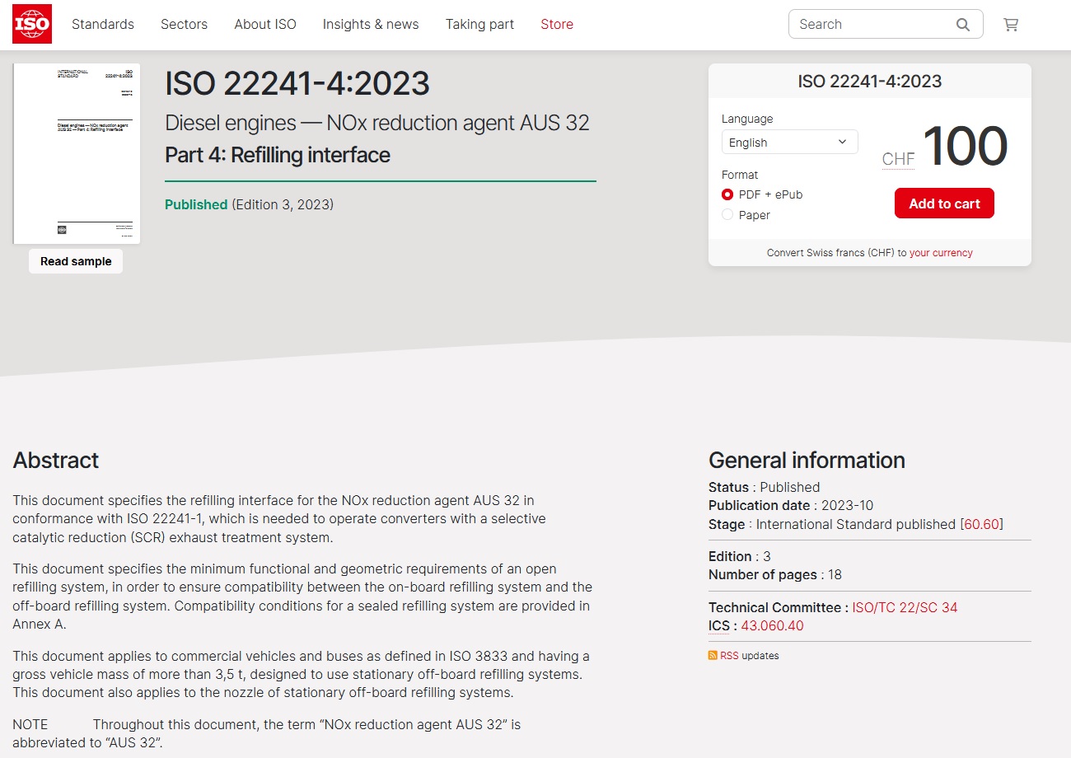
Task: Click the standard's cover page thumbnail
Action: pos(77,154)
